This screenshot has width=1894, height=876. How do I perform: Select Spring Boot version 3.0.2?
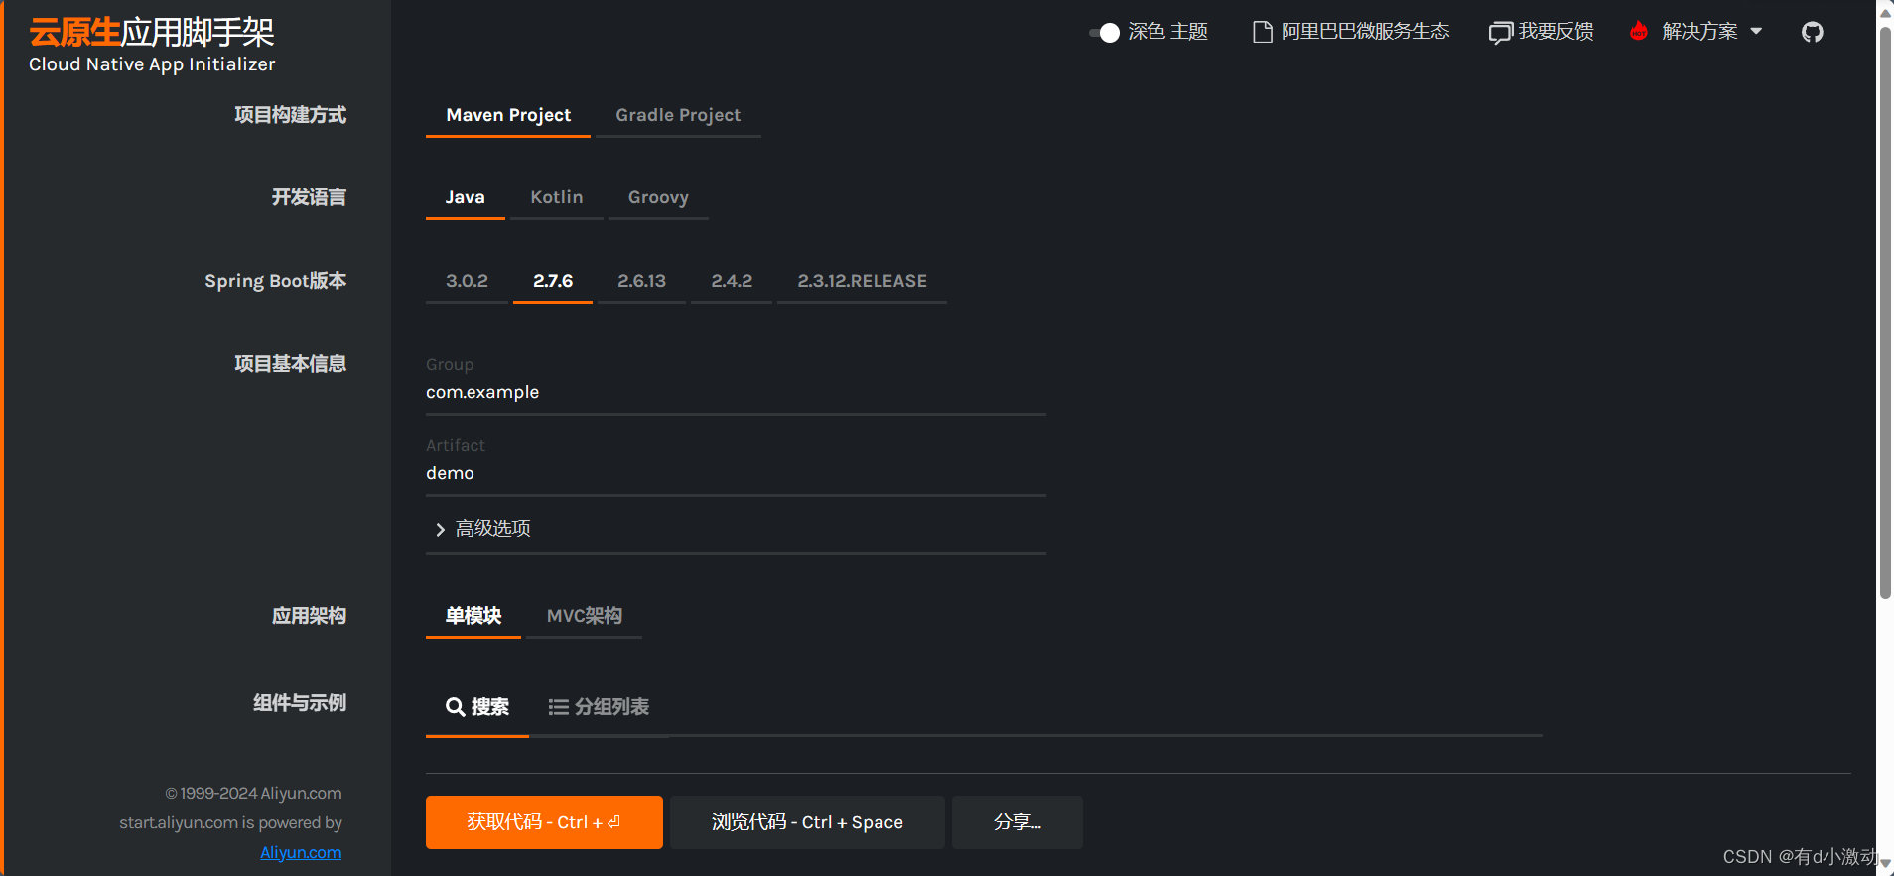(467, 281)
